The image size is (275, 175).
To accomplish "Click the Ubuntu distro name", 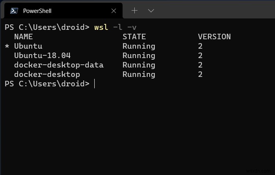I will tap(28, 46).
